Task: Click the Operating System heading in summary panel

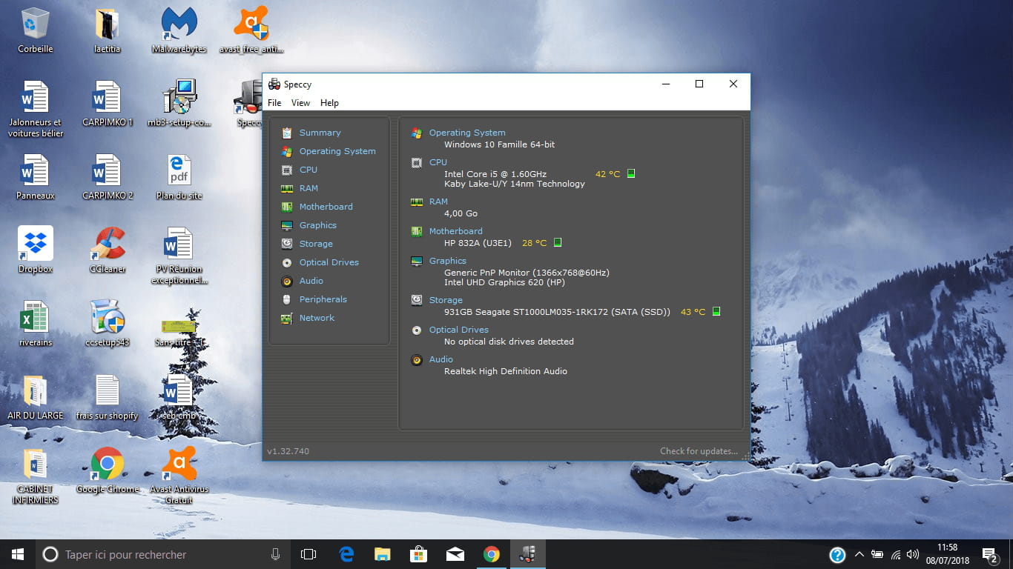Action: tap(467, 133)
